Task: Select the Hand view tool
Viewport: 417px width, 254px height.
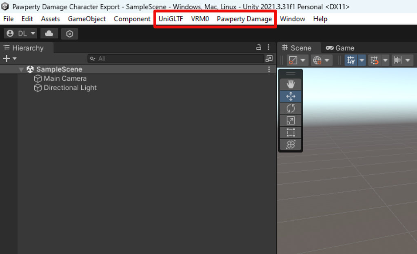Action: [x=291, y=84]
